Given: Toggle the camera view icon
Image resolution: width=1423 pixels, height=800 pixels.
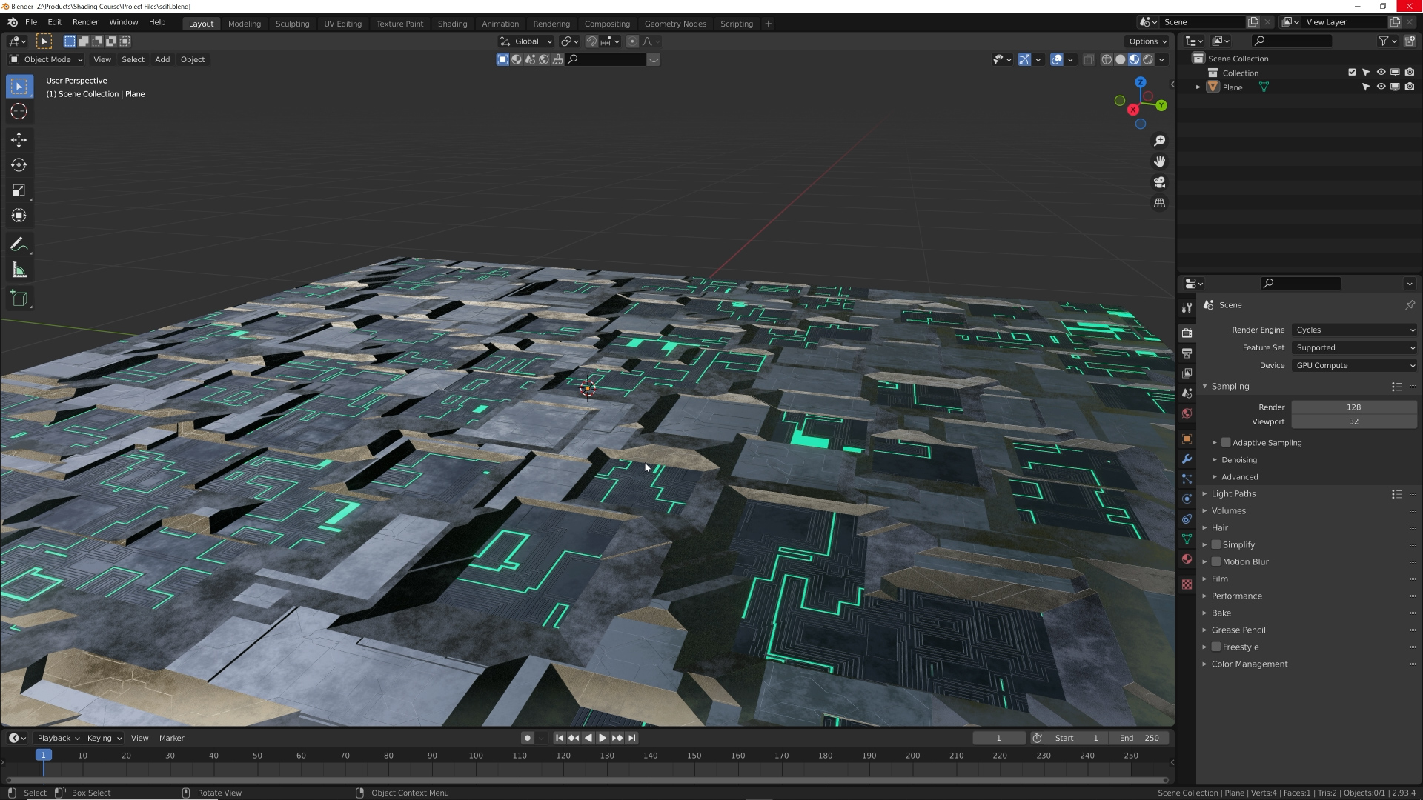Looking at the screenshot, I should tap(1159, 182).
